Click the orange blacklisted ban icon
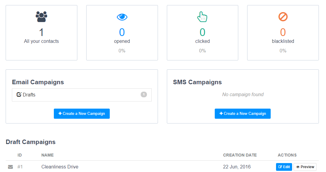Viewport: 326px width, 172px height. point(283,17)
